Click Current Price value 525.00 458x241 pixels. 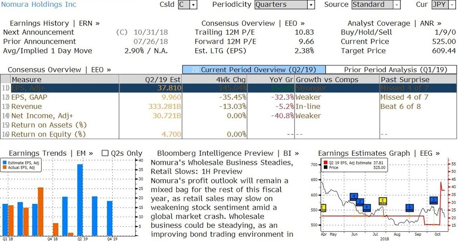tap(444, 42)
